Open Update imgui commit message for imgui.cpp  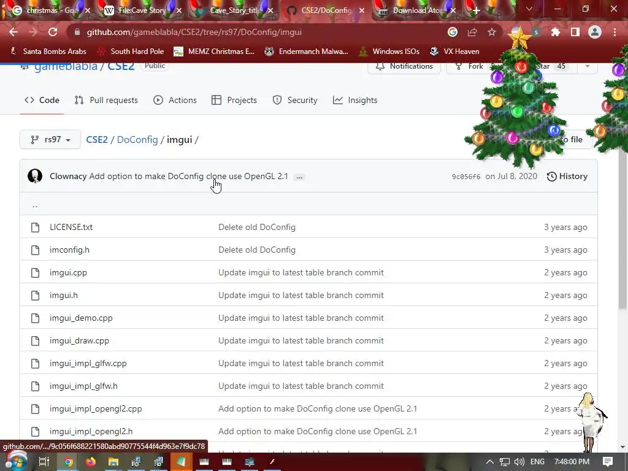click(x=301, y=272)
